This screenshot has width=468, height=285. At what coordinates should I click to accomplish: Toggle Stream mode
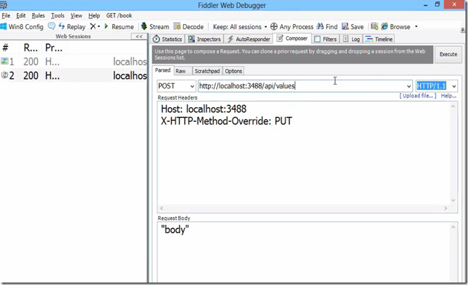coord(155,26)
